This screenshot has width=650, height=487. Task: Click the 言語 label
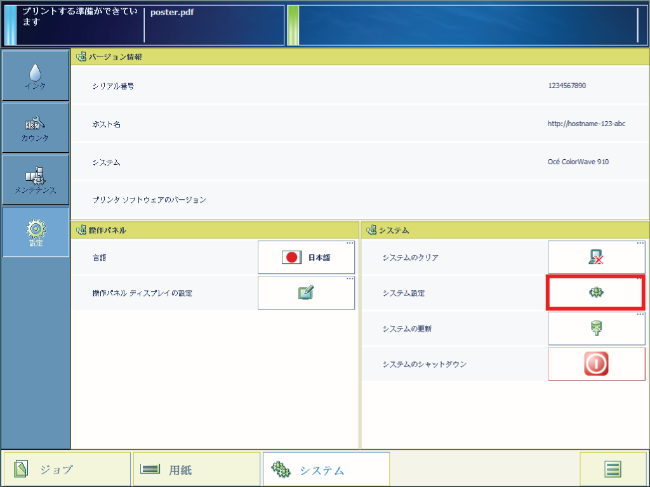click(100, 257)
